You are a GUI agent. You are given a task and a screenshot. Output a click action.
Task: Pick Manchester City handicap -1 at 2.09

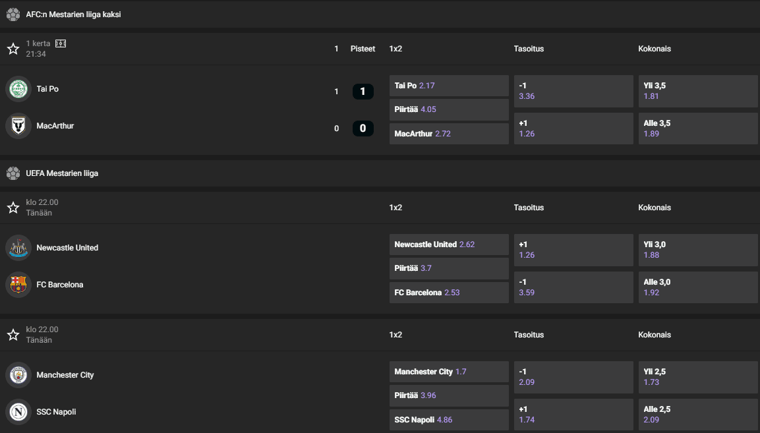[x=573, y=377]
